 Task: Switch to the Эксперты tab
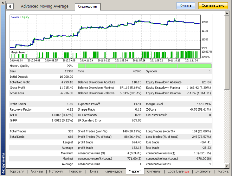tap(203, 171)
